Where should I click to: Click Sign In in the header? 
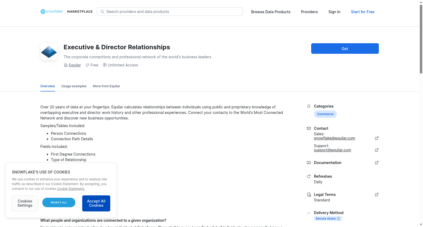[x=334, y=12]
